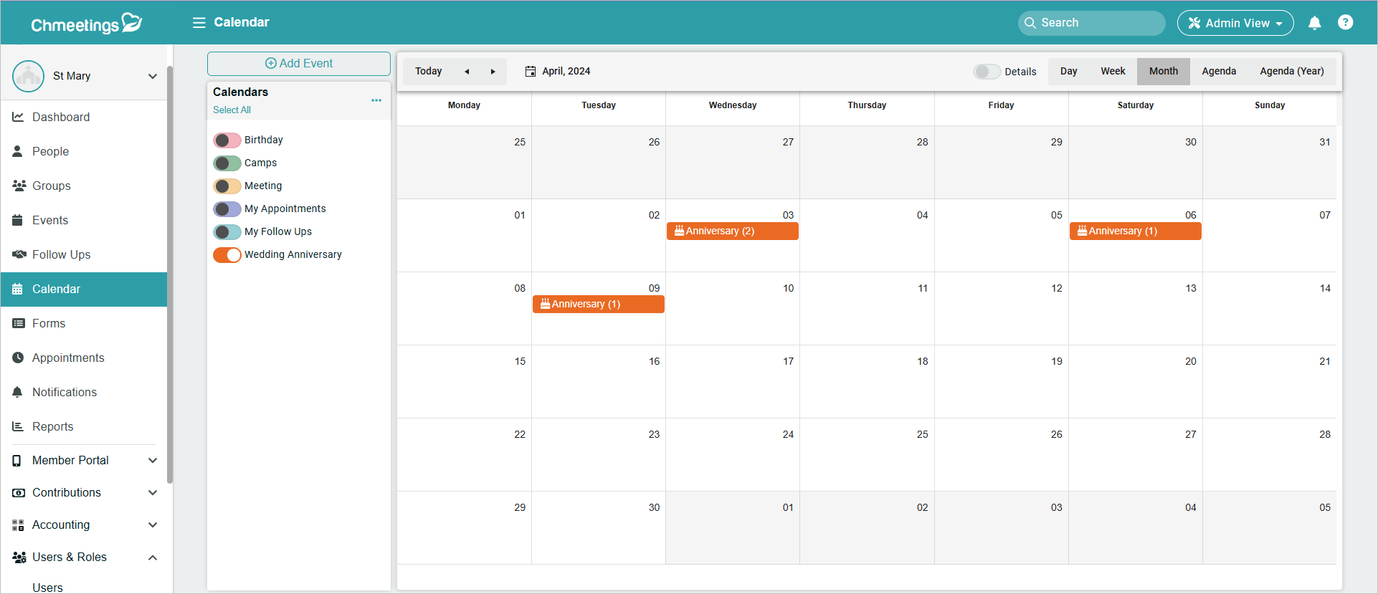The image size is (1378, 594).
Task: Click the Forms sidebar icon
Action: (x=18, y=323)
